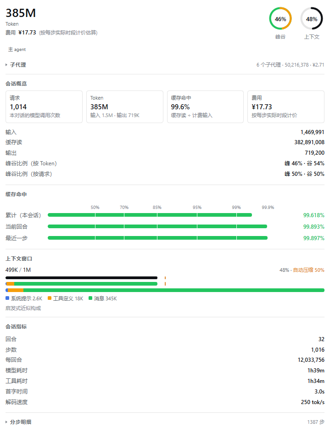330x433 pixels.
Task: Click the 1387 步 count
Action: (x=316, y=422)
